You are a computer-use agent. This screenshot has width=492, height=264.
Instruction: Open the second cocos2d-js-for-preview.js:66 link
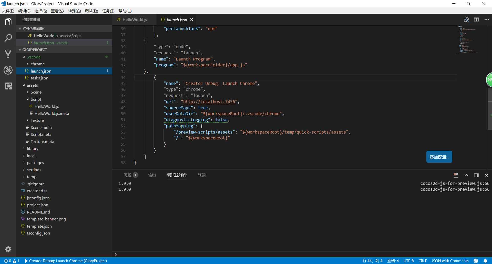(x=455, y=189)
